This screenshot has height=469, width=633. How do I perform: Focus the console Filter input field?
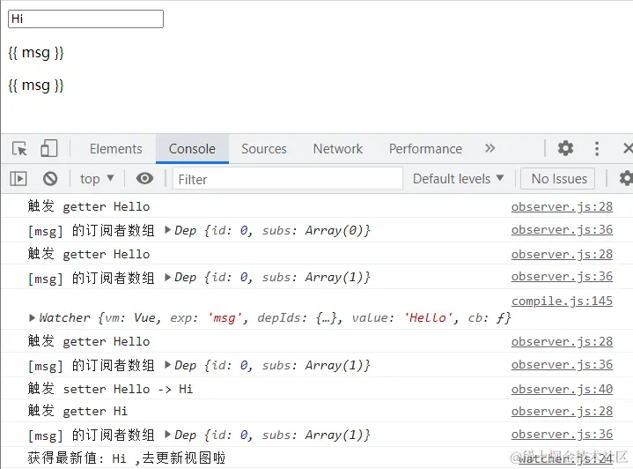pos(288,179)
